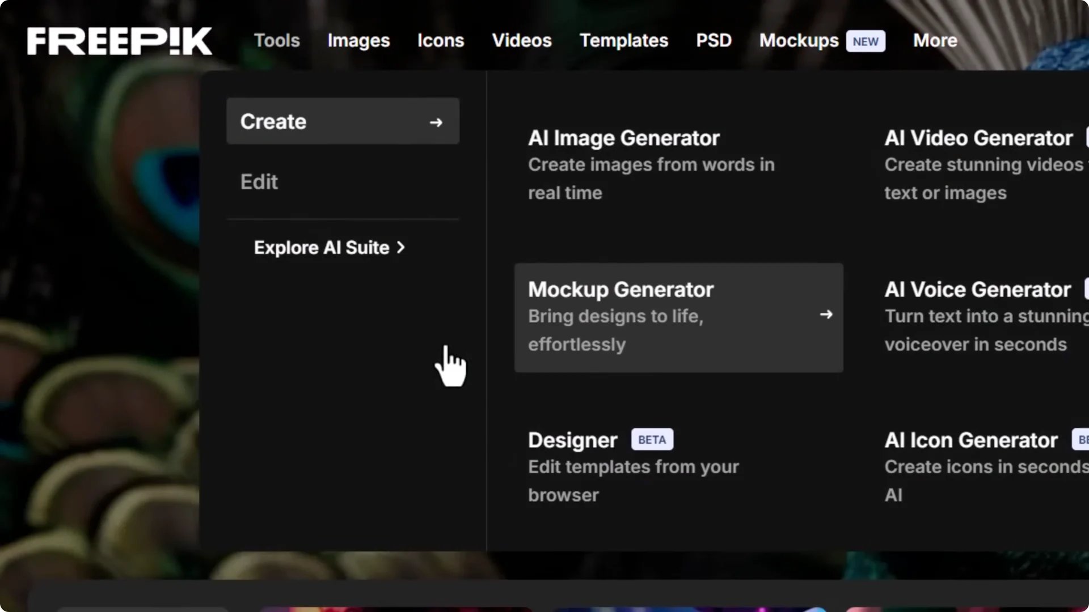The height and width of the screenshot is (612, 1089).
Task: Open the Create panel
Action: pos(343,121)
